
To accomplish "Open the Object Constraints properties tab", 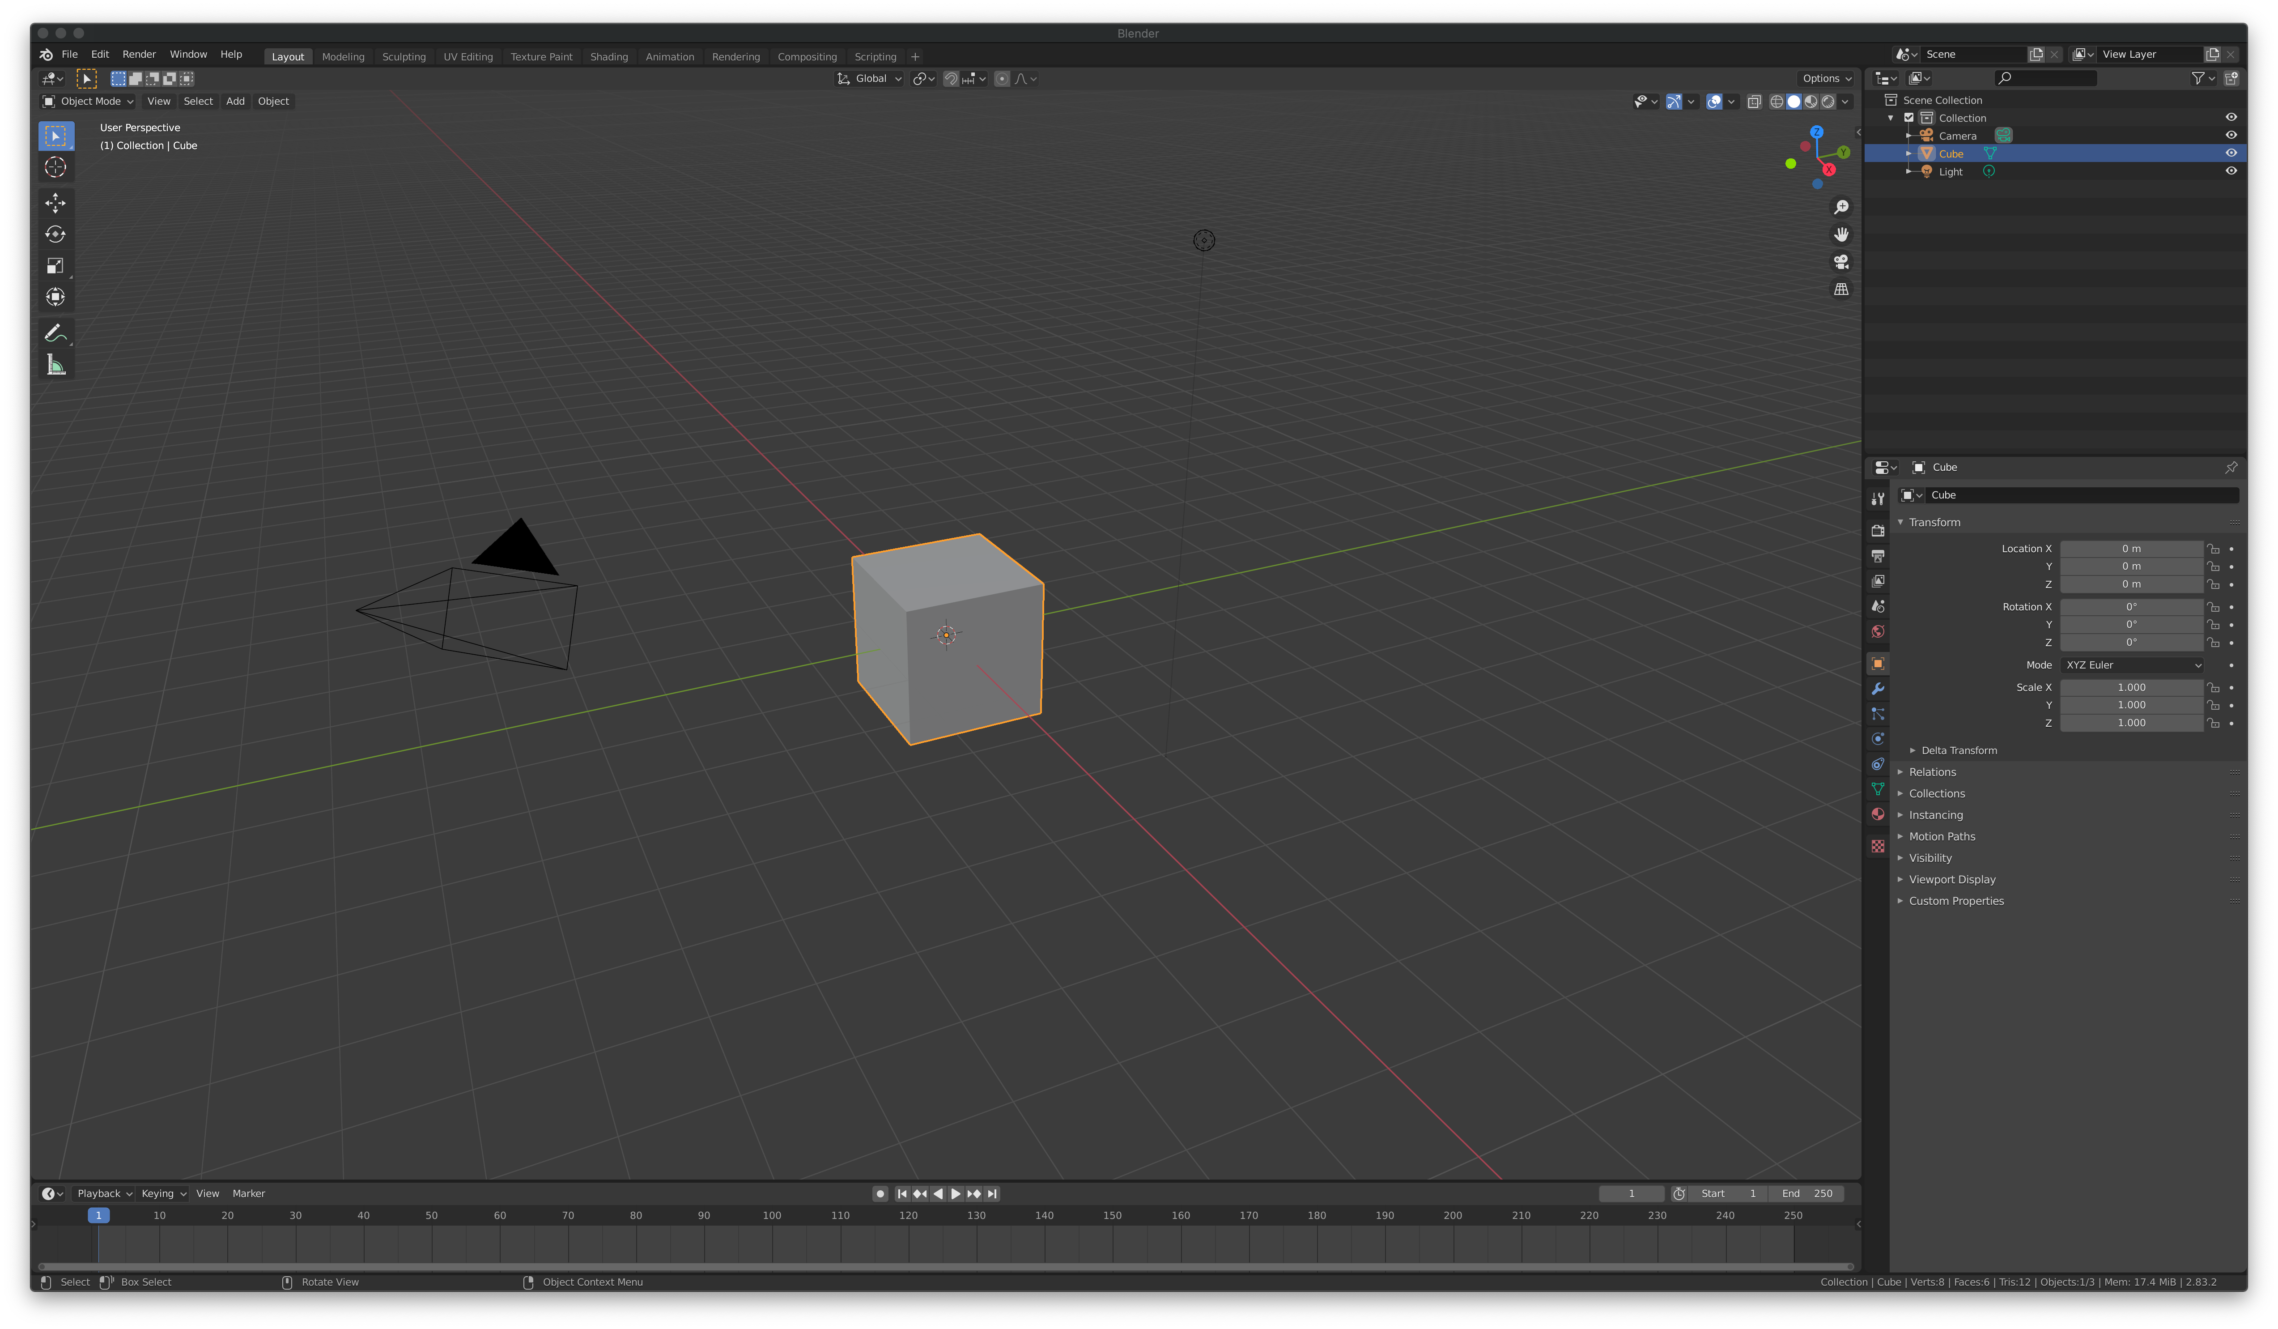I will [1878, 765].
